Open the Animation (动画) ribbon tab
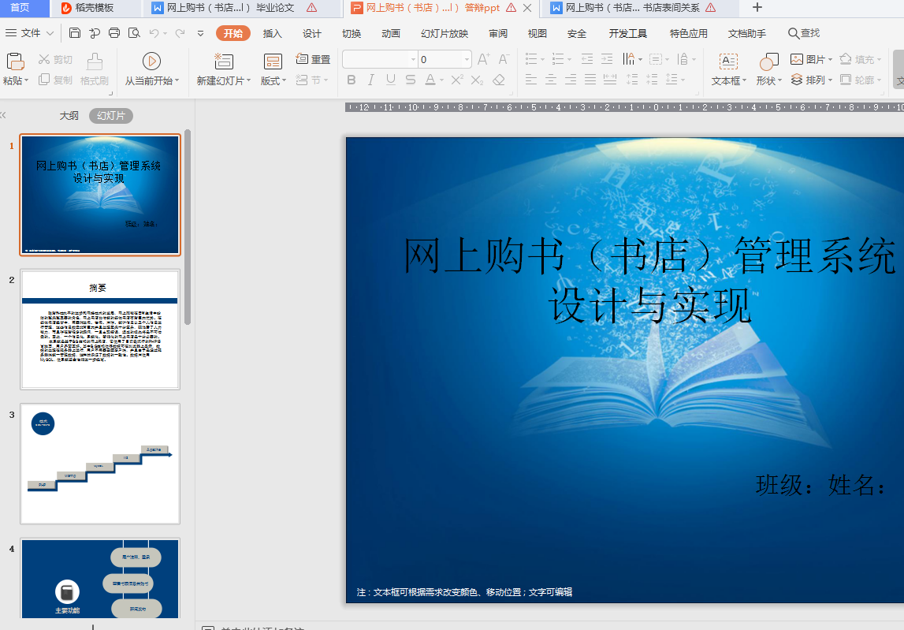The width and height of the screenshot is (904, 630). coord(390,33)
